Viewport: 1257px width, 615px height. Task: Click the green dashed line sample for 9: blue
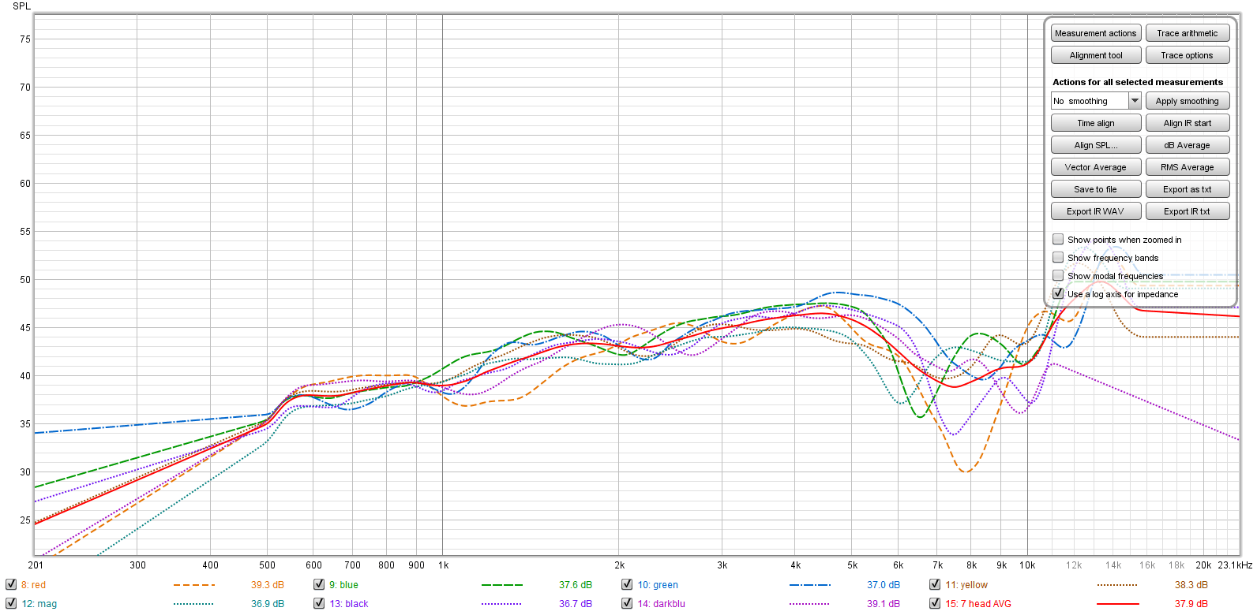pos(502,585)
